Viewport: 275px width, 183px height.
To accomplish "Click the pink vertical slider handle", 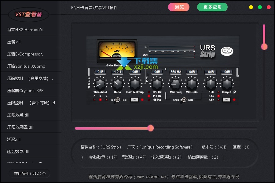I will coord(264,47).
